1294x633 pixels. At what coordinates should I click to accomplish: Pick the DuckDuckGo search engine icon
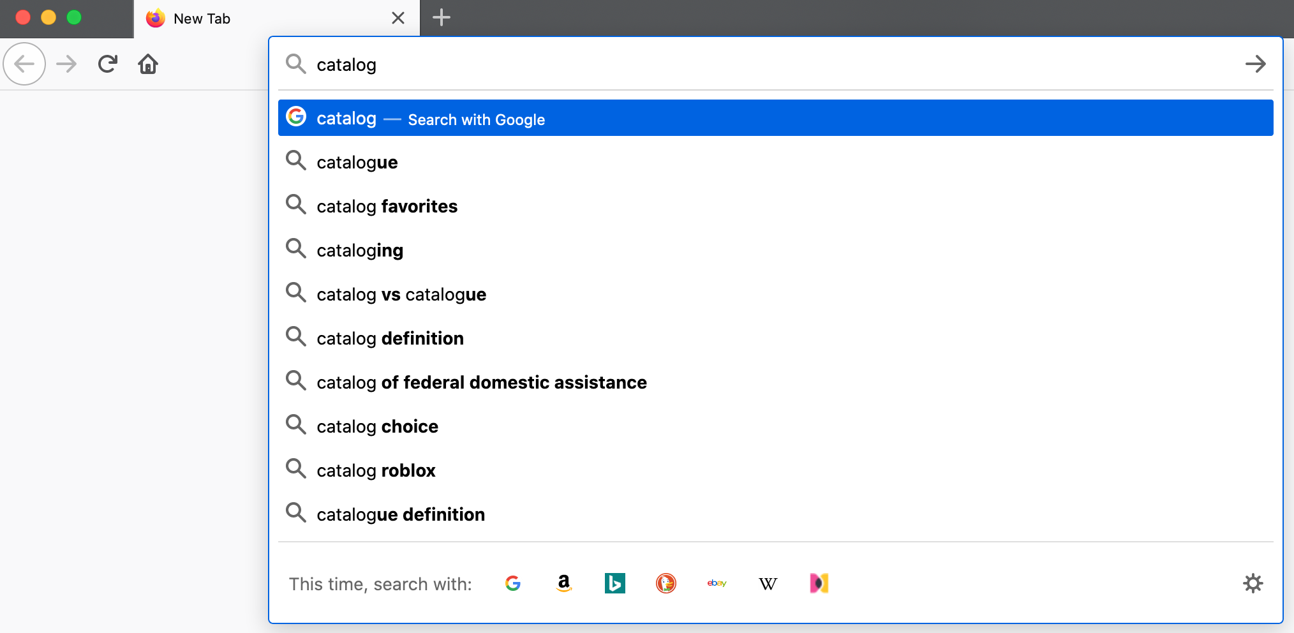[x=666, y=583]
